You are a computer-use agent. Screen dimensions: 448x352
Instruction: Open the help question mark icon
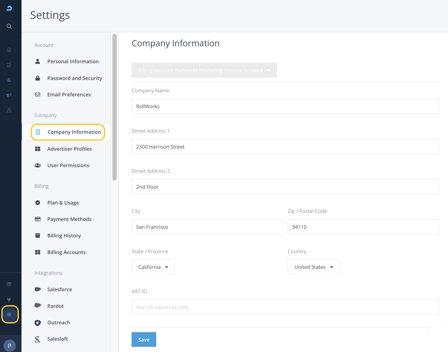tap(9, 284)
